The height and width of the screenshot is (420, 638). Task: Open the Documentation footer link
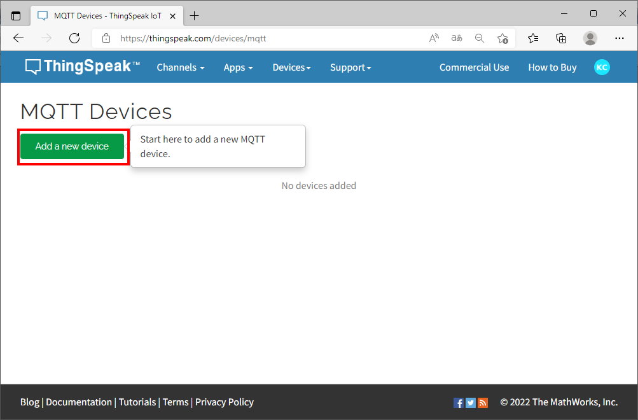[78, 402]
